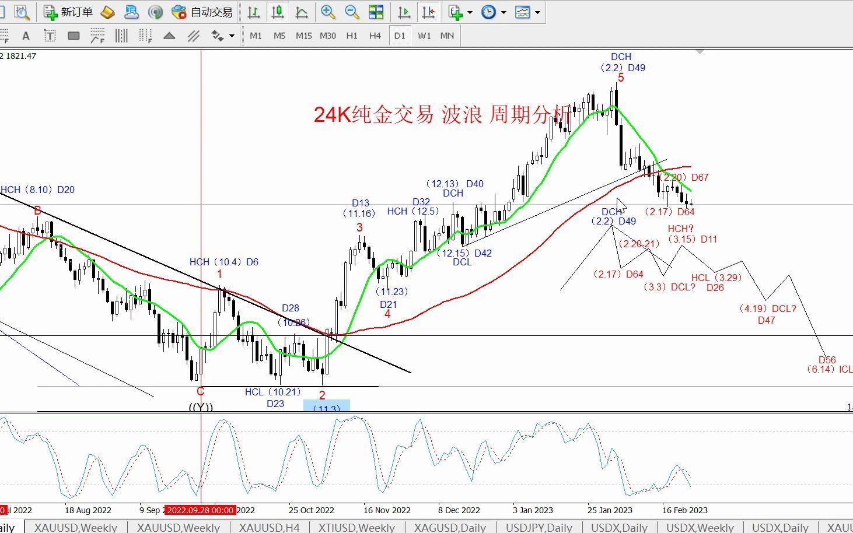Select the 'DCH (2.2) D49' label at chart top
The image size is (853, 533).
click(x=623, y=62)
